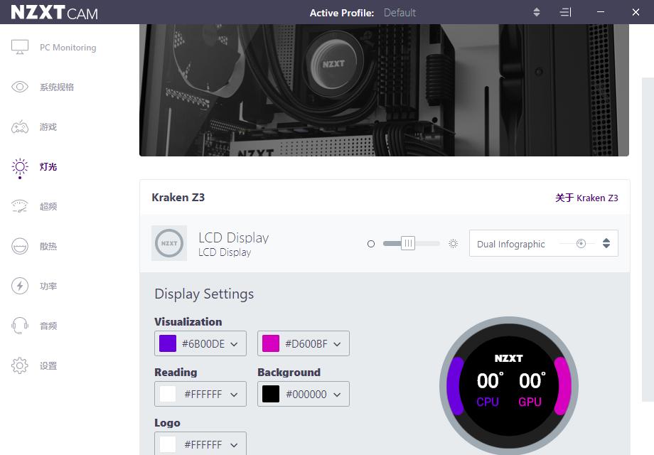Expand the Reading #FFFFFF color chevron
Screen dimensions: 654x455
234,395
